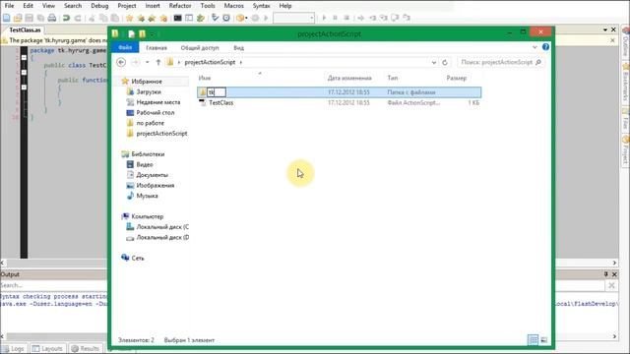This screenshot has height=354, width=630.
Task: Open the recent locations dropdown beside Forward
Action: pos(148,62)
